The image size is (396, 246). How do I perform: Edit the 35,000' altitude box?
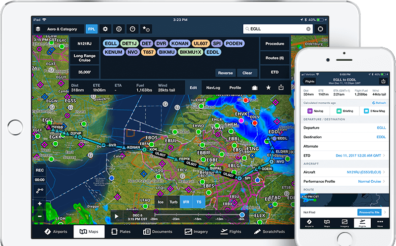click(84, 72)
